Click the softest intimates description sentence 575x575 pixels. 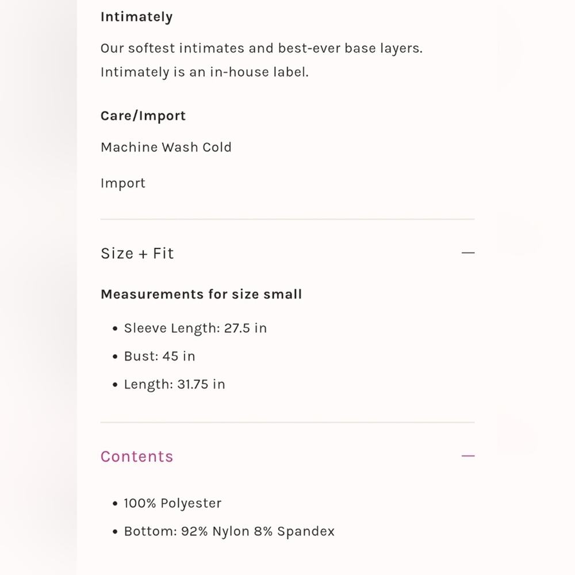tap(262, 48)
